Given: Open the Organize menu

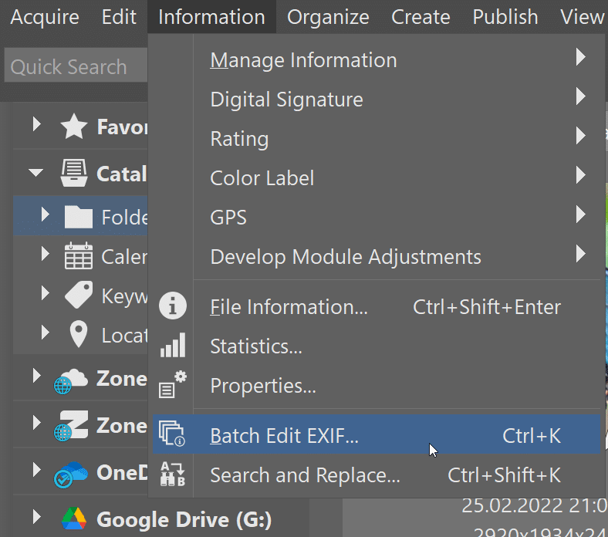Looking at the screenshot, I should 328,17.
